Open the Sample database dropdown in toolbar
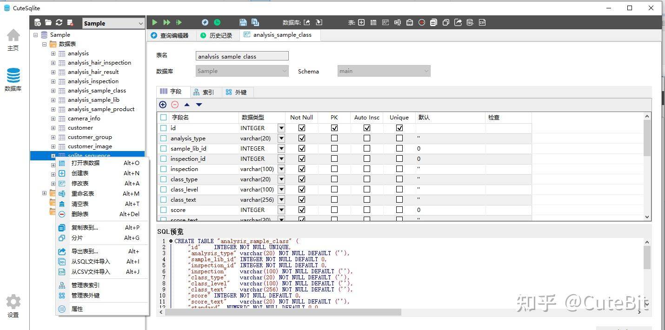Screen dimensions: 665x330 [x=113, y=23]
